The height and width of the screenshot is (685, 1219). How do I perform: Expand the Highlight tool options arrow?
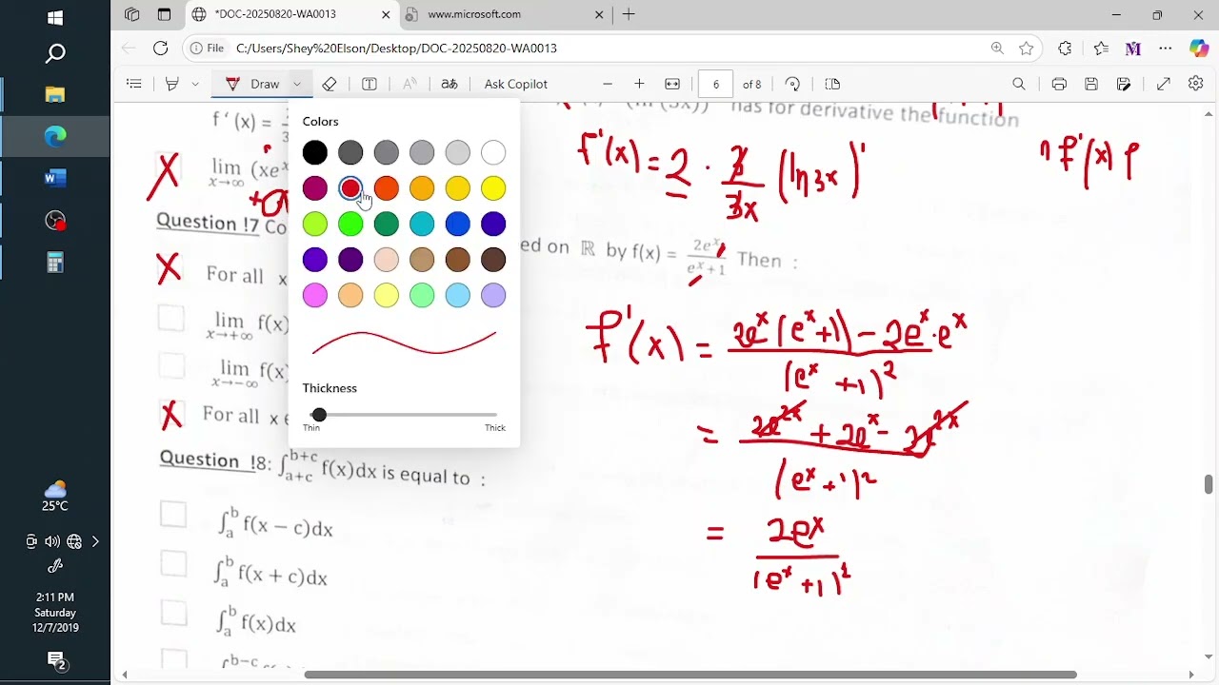click(x=195, y=84)
